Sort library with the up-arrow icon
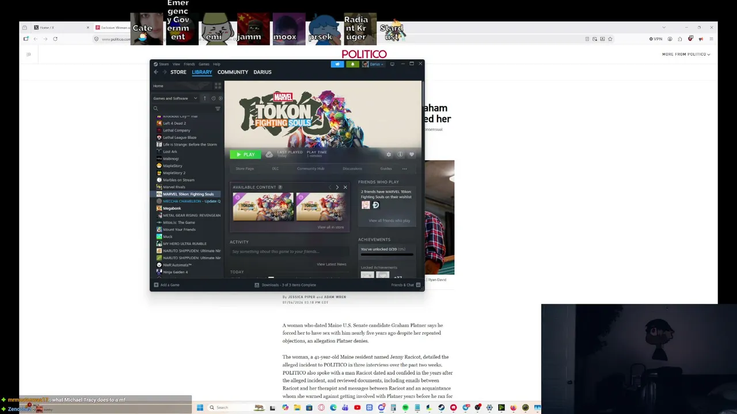This screenshot has height=414, width=737. coord(204,98)
